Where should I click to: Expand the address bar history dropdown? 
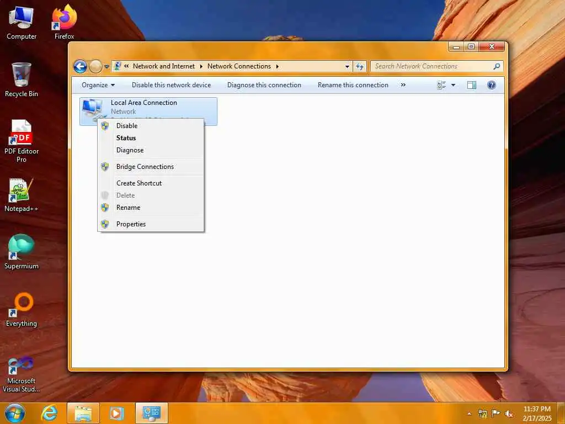tap(347, 66)
